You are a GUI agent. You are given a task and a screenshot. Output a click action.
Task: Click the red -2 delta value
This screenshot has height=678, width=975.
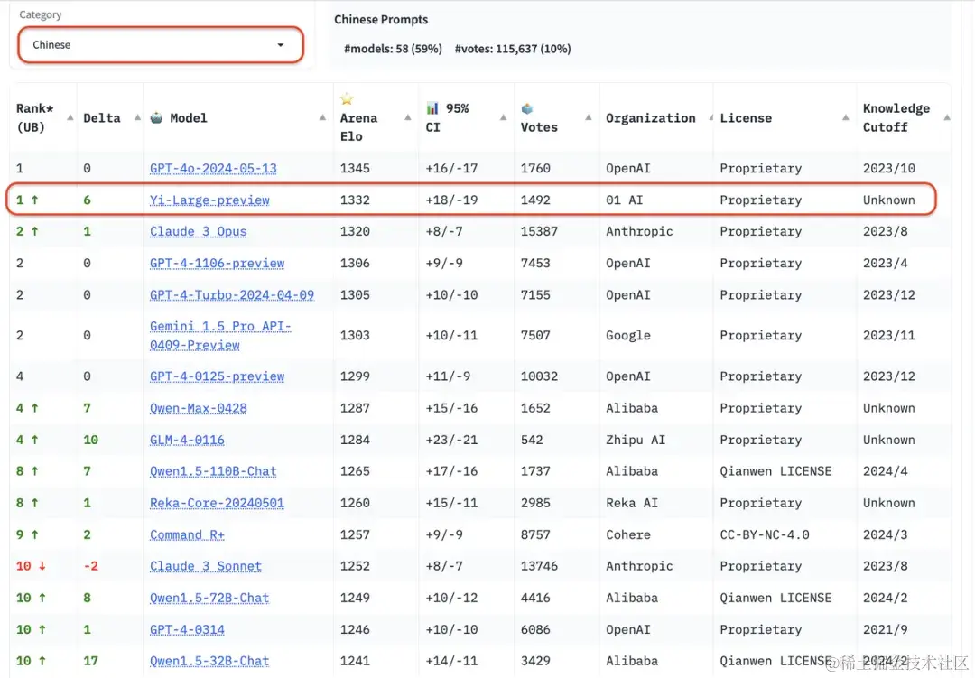[91, 566]
